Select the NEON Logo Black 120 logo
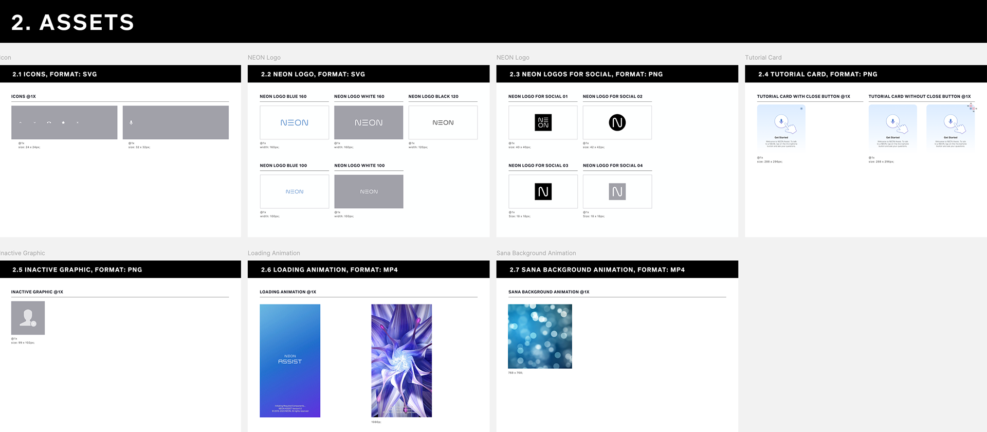The height and width of the screenshot is (432, 987). coord(443,122)
